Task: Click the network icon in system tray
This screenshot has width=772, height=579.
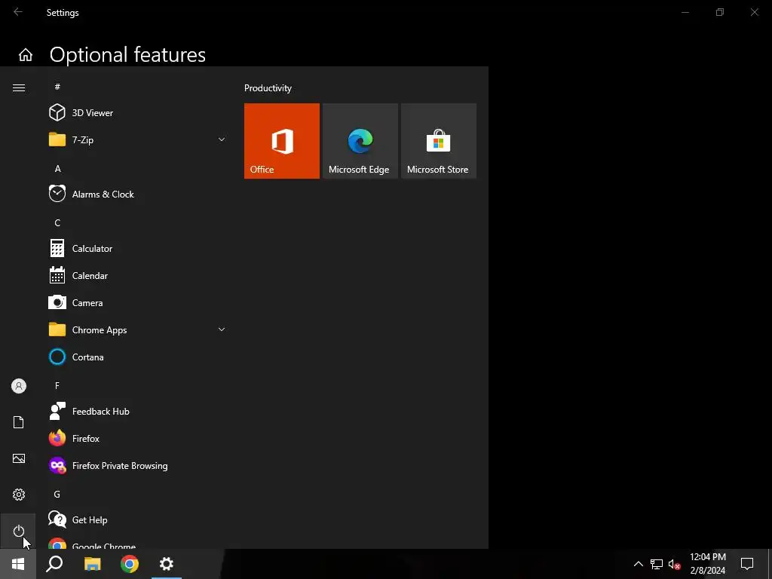Action: point(657,564)
